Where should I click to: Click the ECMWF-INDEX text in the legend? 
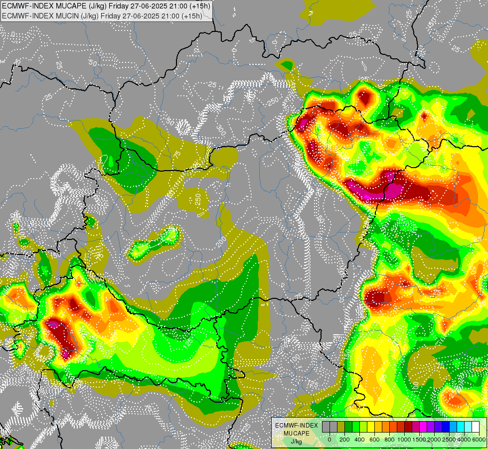297,426
